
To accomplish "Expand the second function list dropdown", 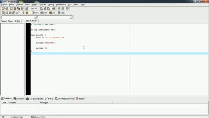I will pyautogui.click(x=71, y=17).
